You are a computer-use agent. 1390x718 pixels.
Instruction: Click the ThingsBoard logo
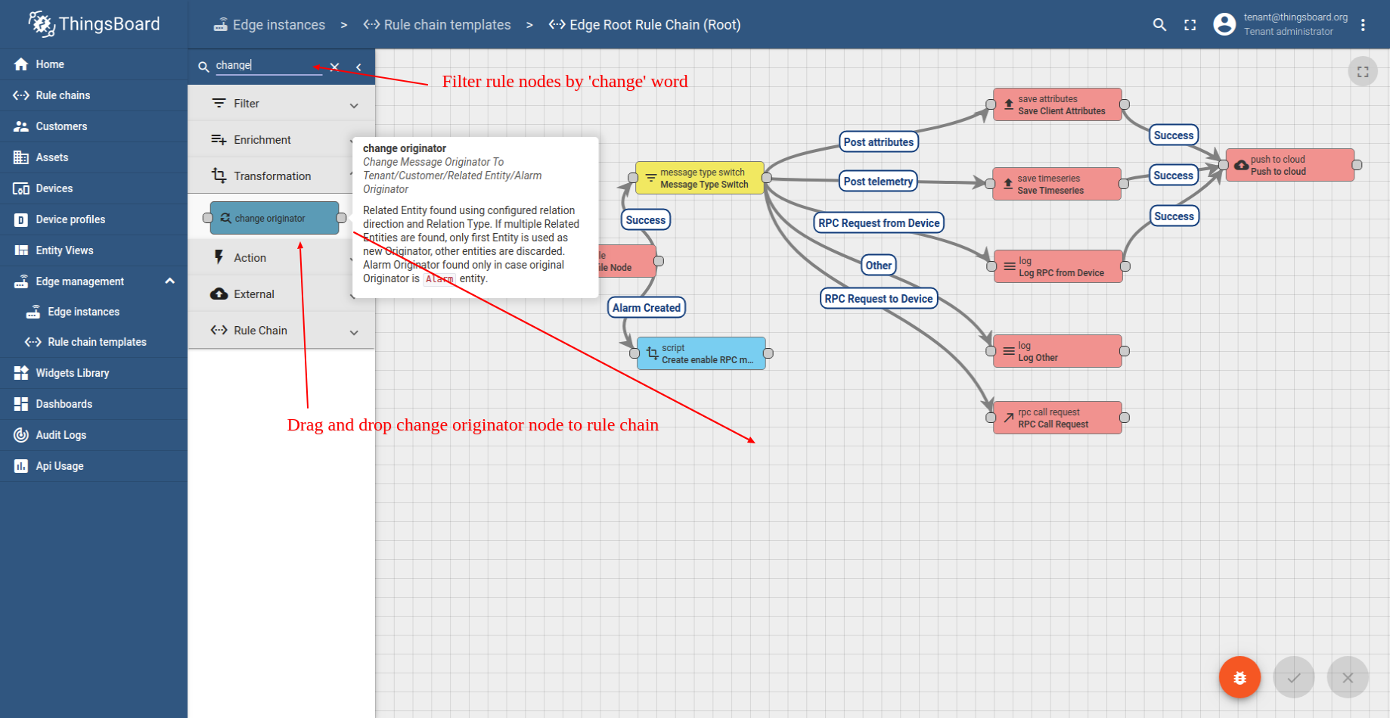94,24
